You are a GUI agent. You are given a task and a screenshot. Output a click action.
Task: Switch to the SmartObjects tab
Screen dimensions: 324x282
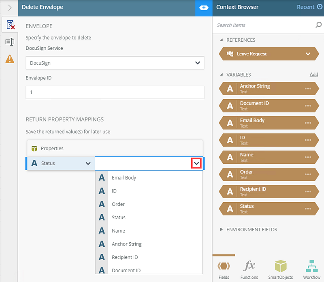coord(280,269)
